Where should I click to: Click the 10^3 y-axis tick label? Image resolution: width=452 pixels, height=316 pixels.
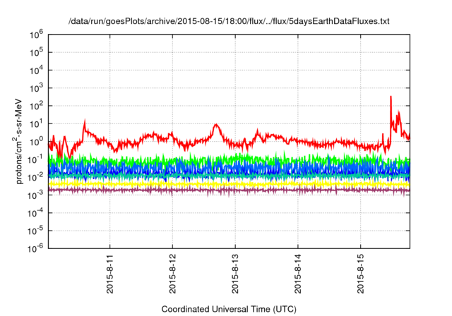pos(36,88)
